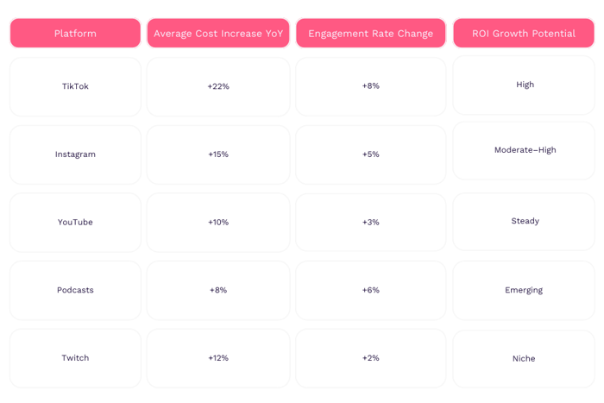Click the Twitch platform cell
The image size is (604, 403).
click(75, 357)
